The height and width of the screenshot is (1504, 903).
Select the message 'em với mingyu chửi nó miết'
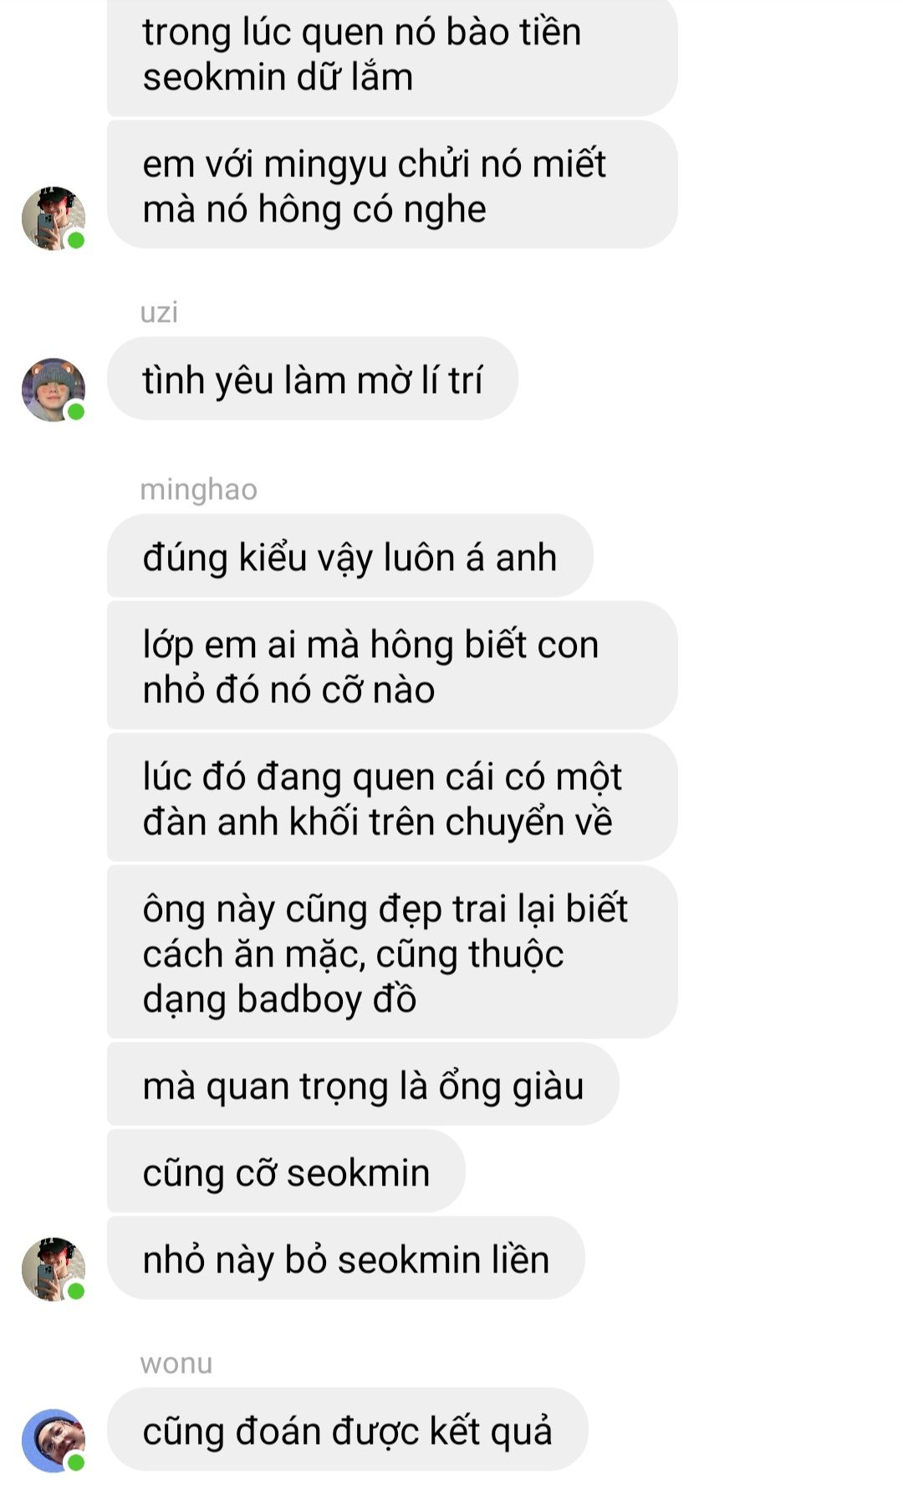click(x=392, y=185)
